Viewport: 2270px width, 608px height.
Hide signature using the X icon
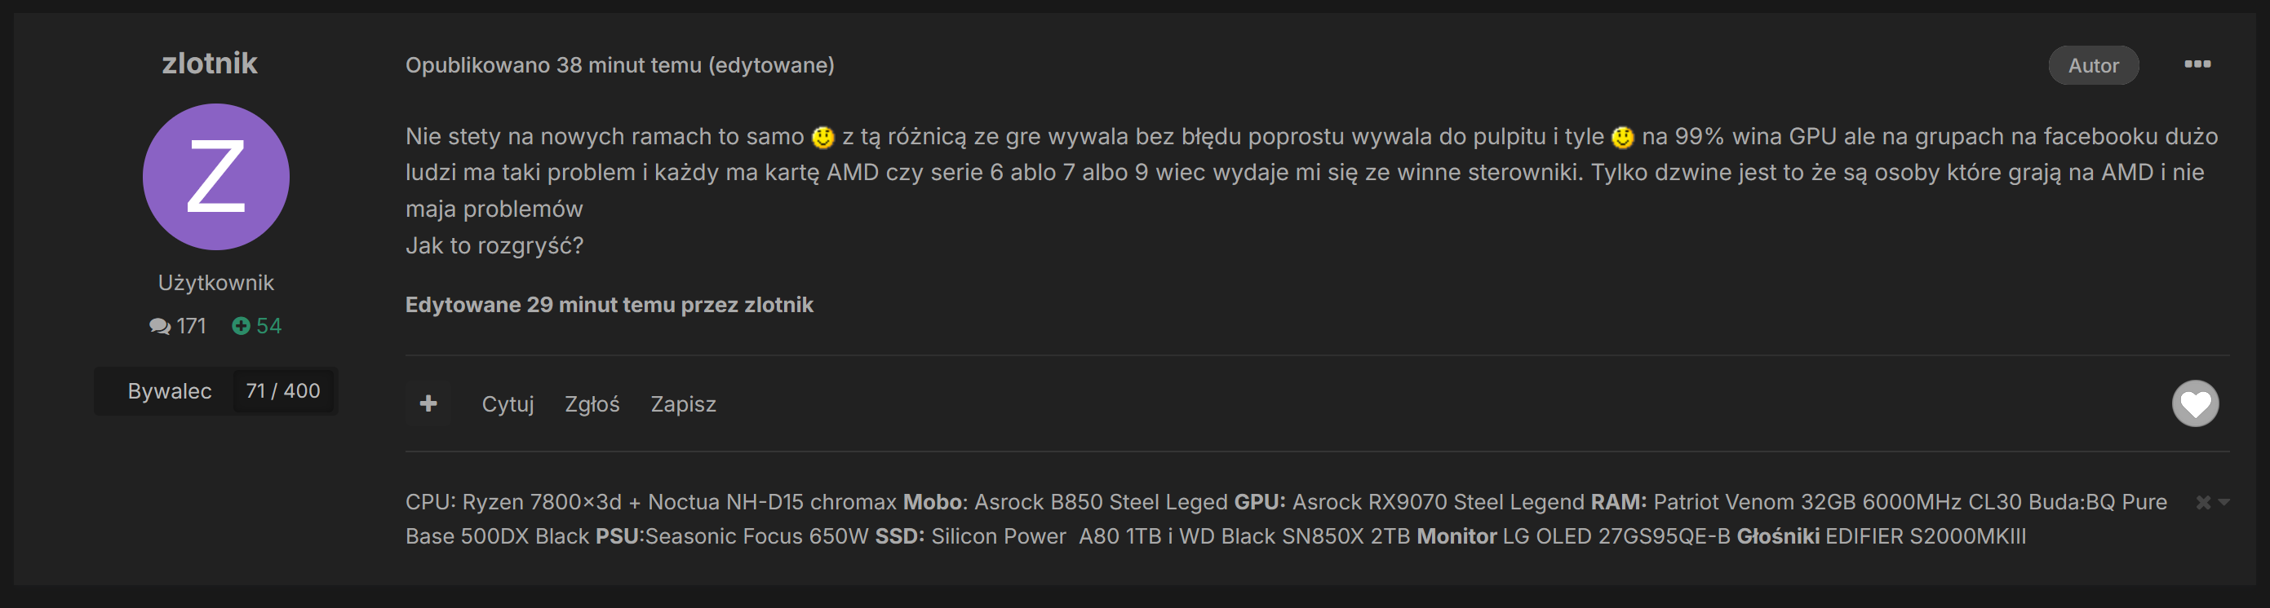click(x=2202, y=502)
